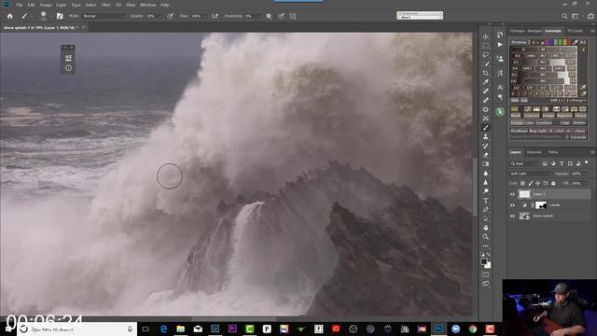Image resolution: width=597 pixels, height=336 pixels.
Task: Swap foreground and background colors
Action: [x=489, y=255]
